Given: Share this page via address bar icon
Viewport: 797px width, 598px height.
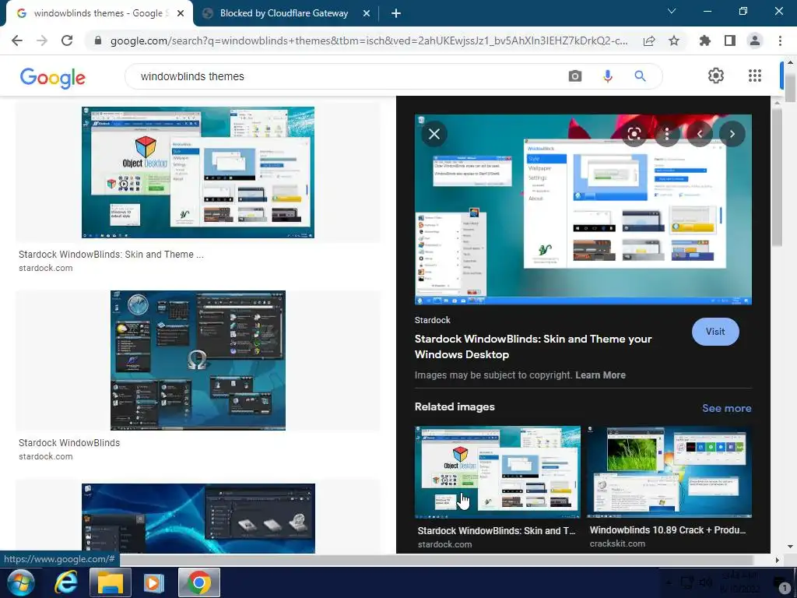Looking at the screenshot, I should pyautogui.click(x=649, y=40).
